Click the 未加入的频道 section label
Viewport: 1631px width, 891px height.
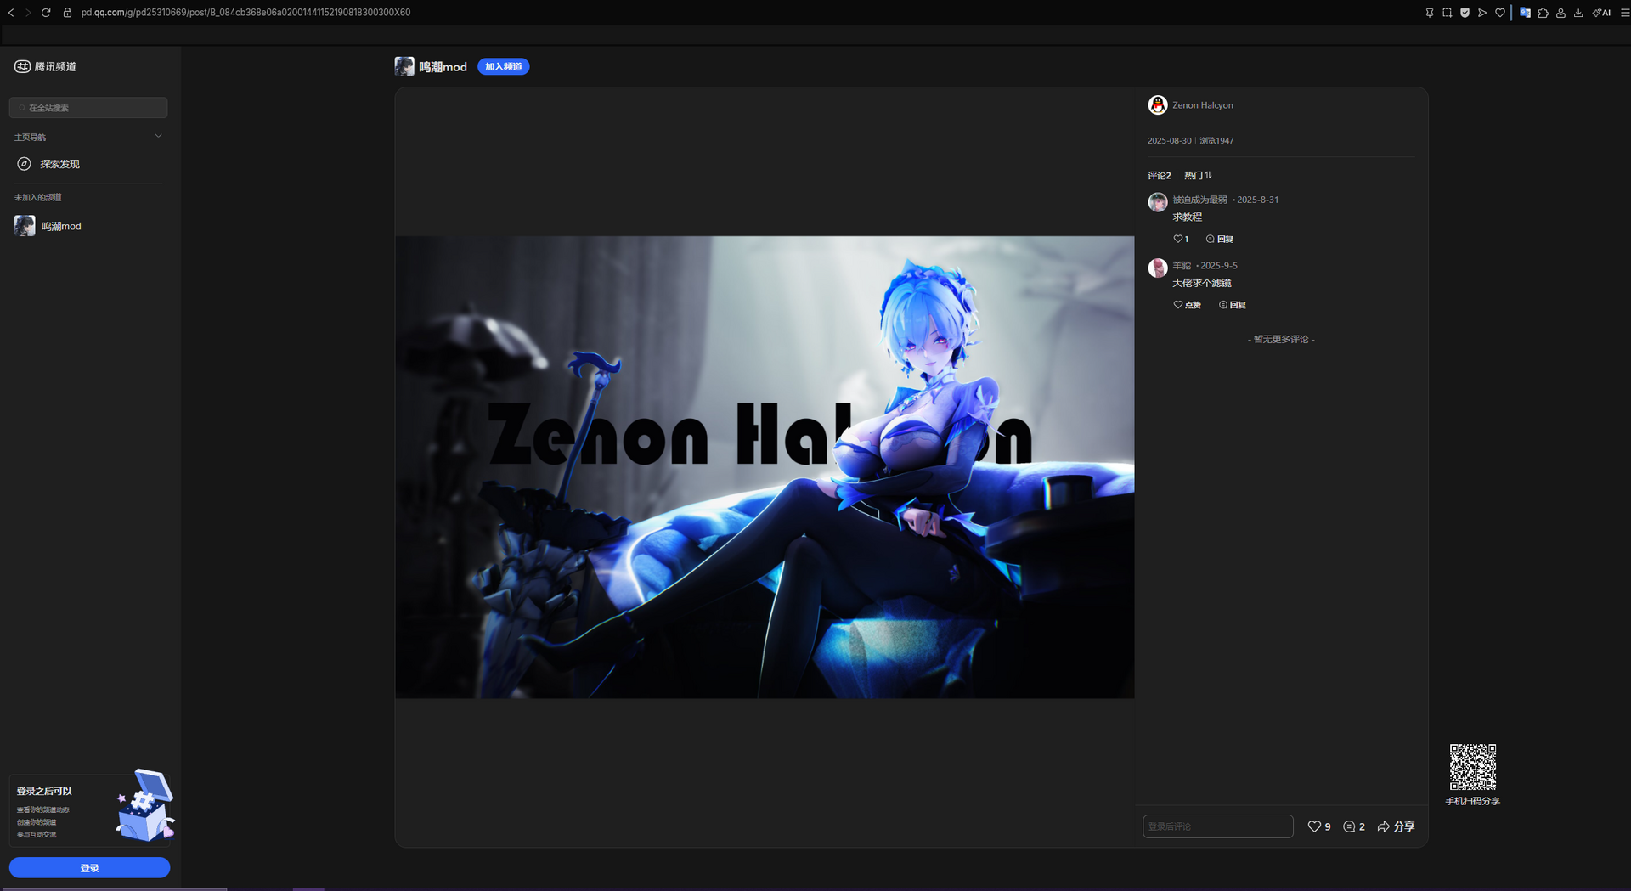pos(37,197)
